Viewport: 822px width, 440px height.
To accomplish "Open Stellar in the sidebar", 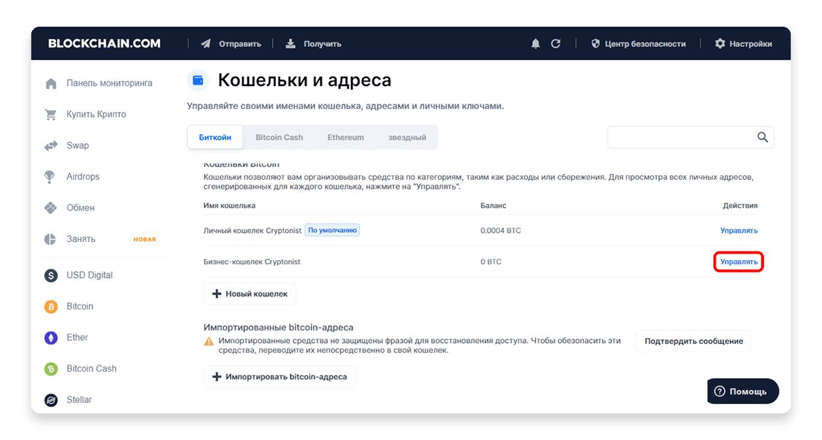I will [x=79, y=400].
